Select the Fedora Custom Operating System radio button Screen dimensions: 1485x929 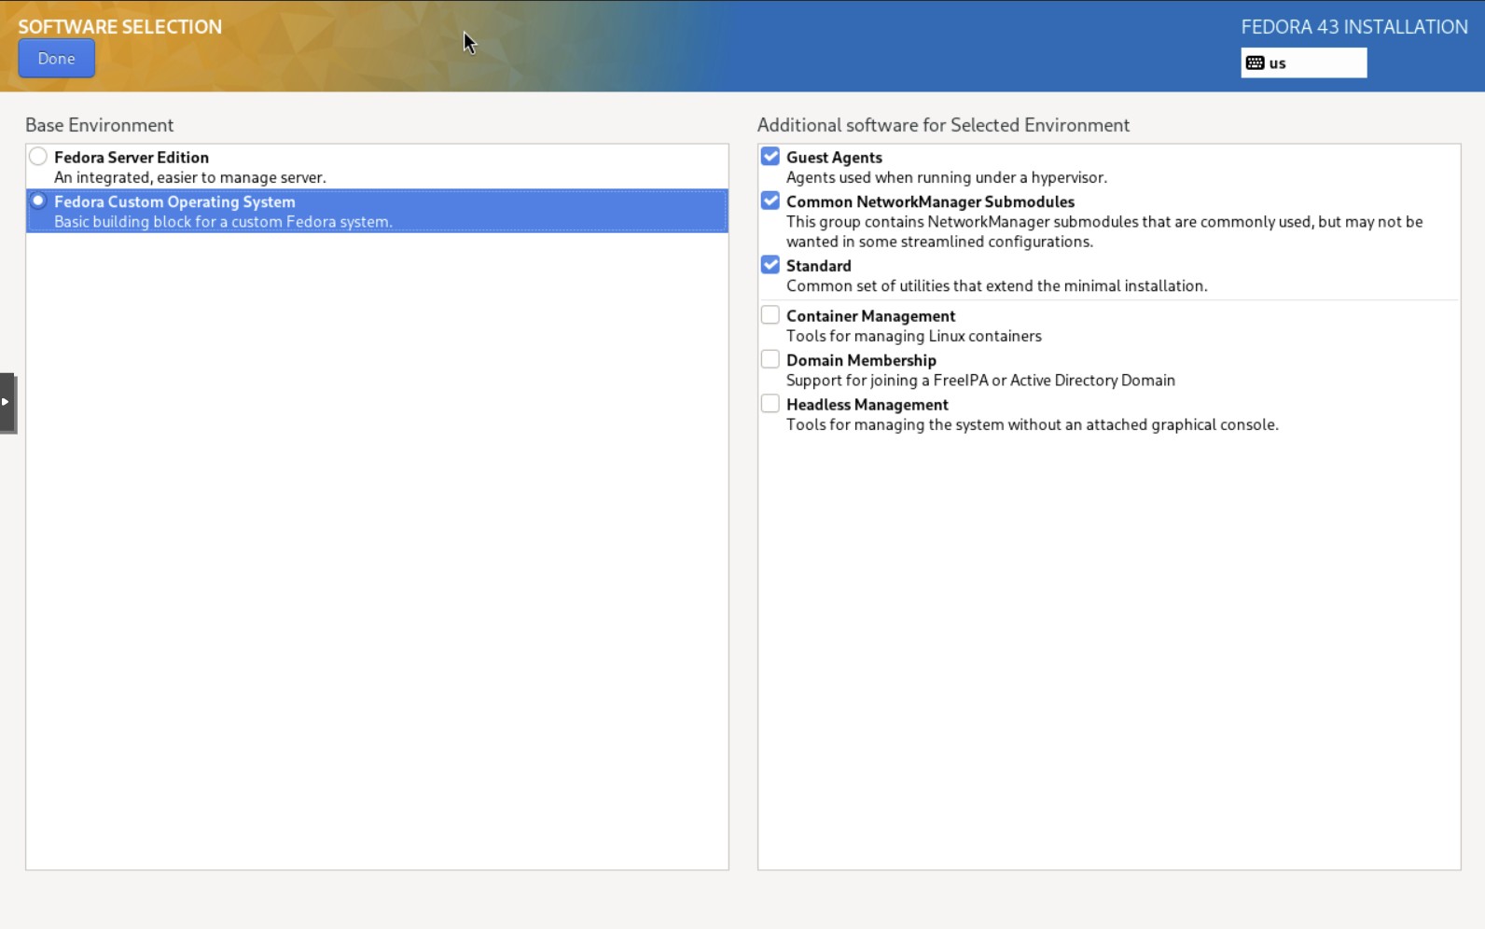point(38,201)
